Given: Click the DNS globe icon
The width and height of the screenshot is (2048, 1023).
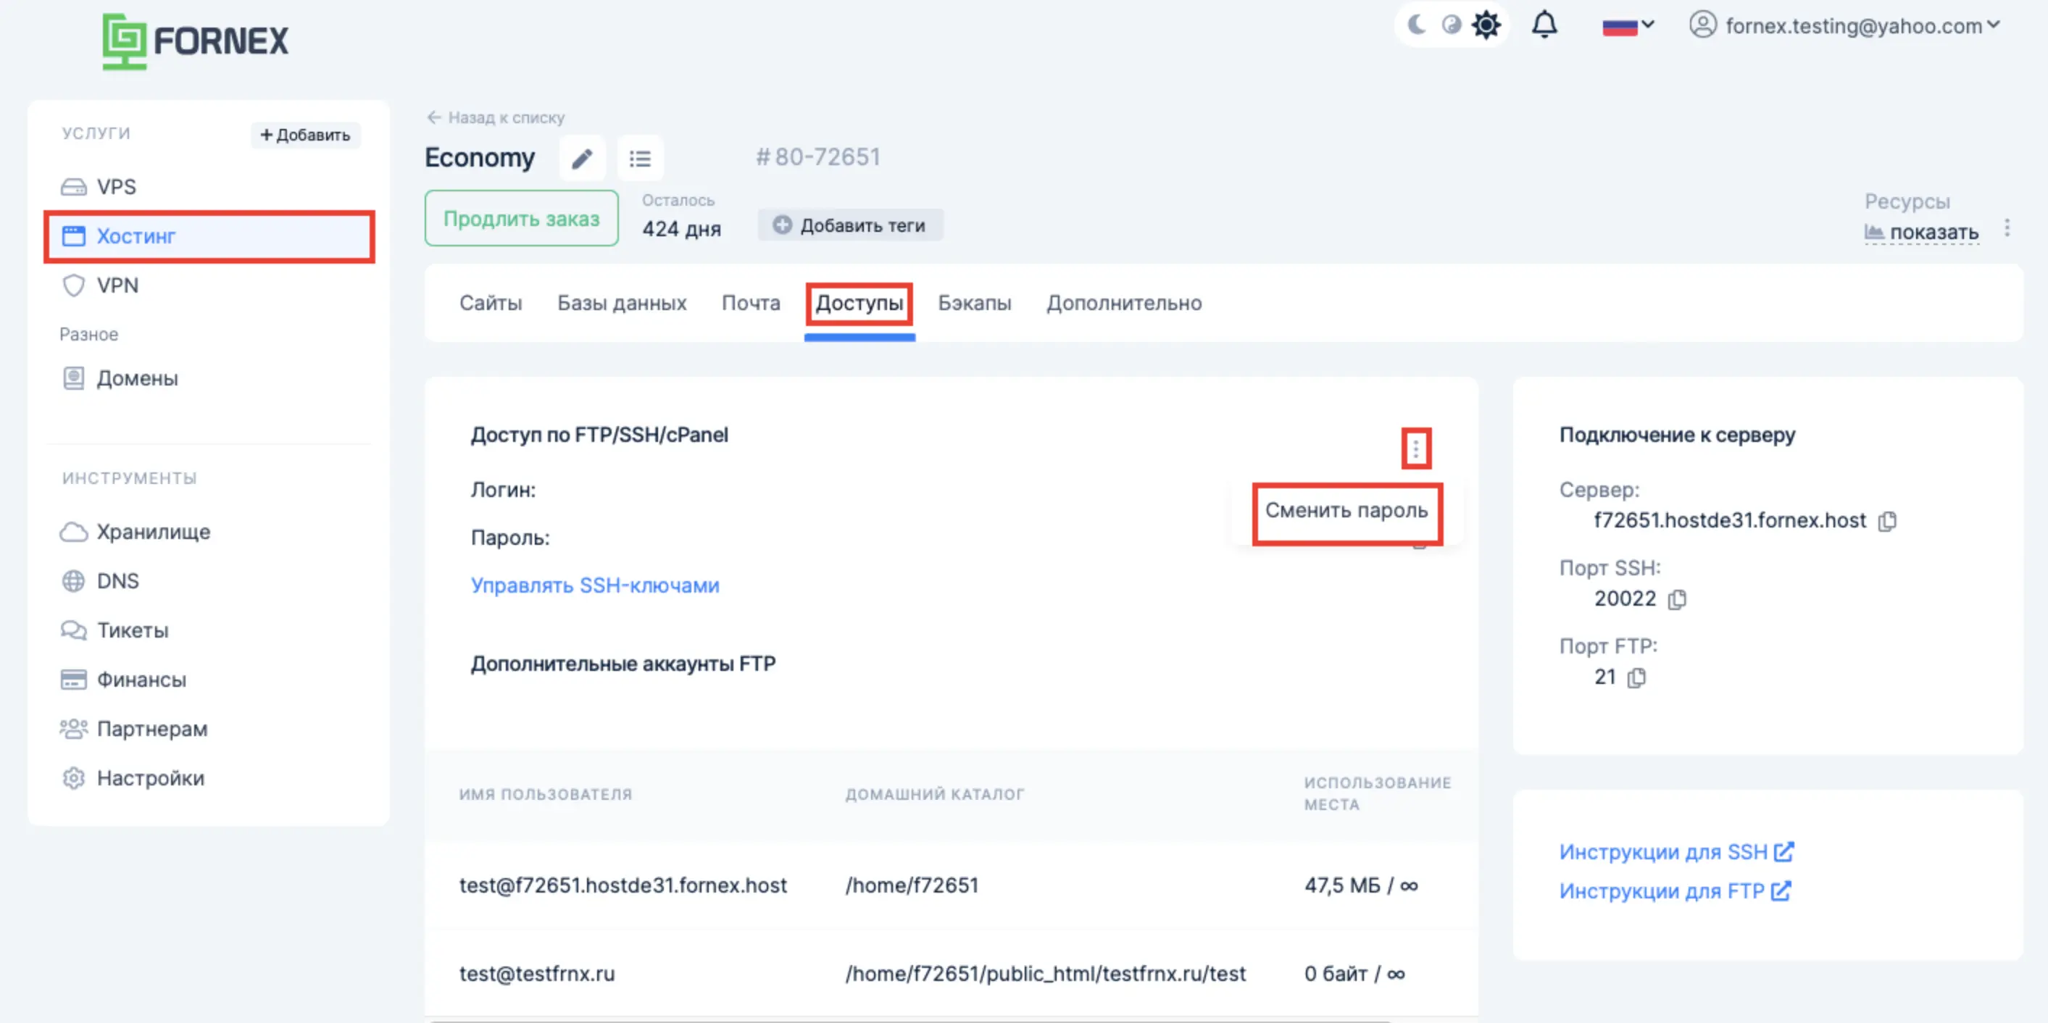Looking at the screenshot, I should pos(74,581).
